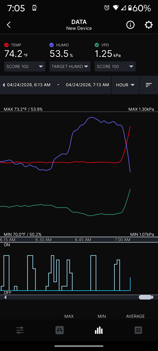Viewport: 158px width, 351px height.
Task: Tap the back arrow icon
Action: coord(9,25)
